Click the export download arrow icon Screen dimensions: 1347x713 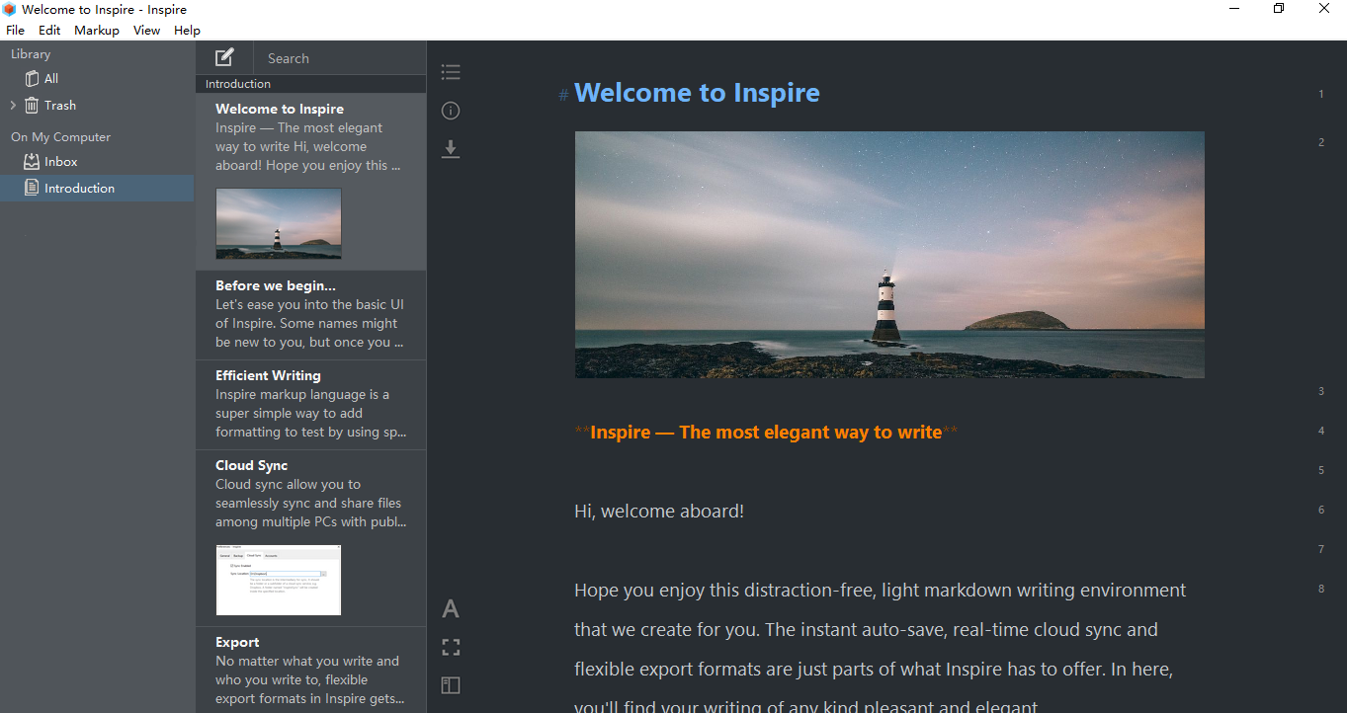451,149
